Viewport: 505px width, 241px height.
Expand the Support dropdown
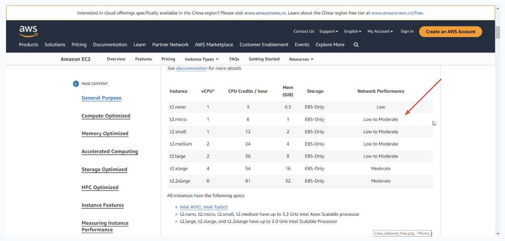click(329, 32)
